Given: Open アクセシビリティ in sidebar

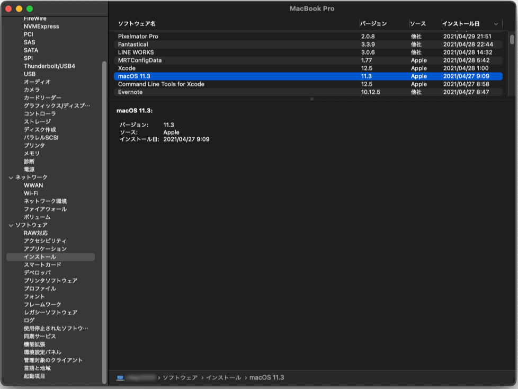Looking at the screenshot, I should (45, 241).
